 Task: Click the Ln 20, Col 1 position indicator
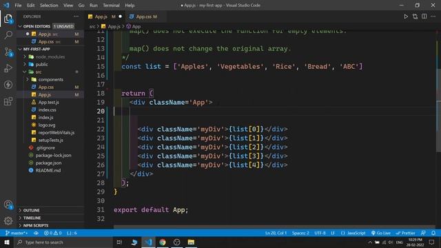pyautogui.click(x=276, y=233)
